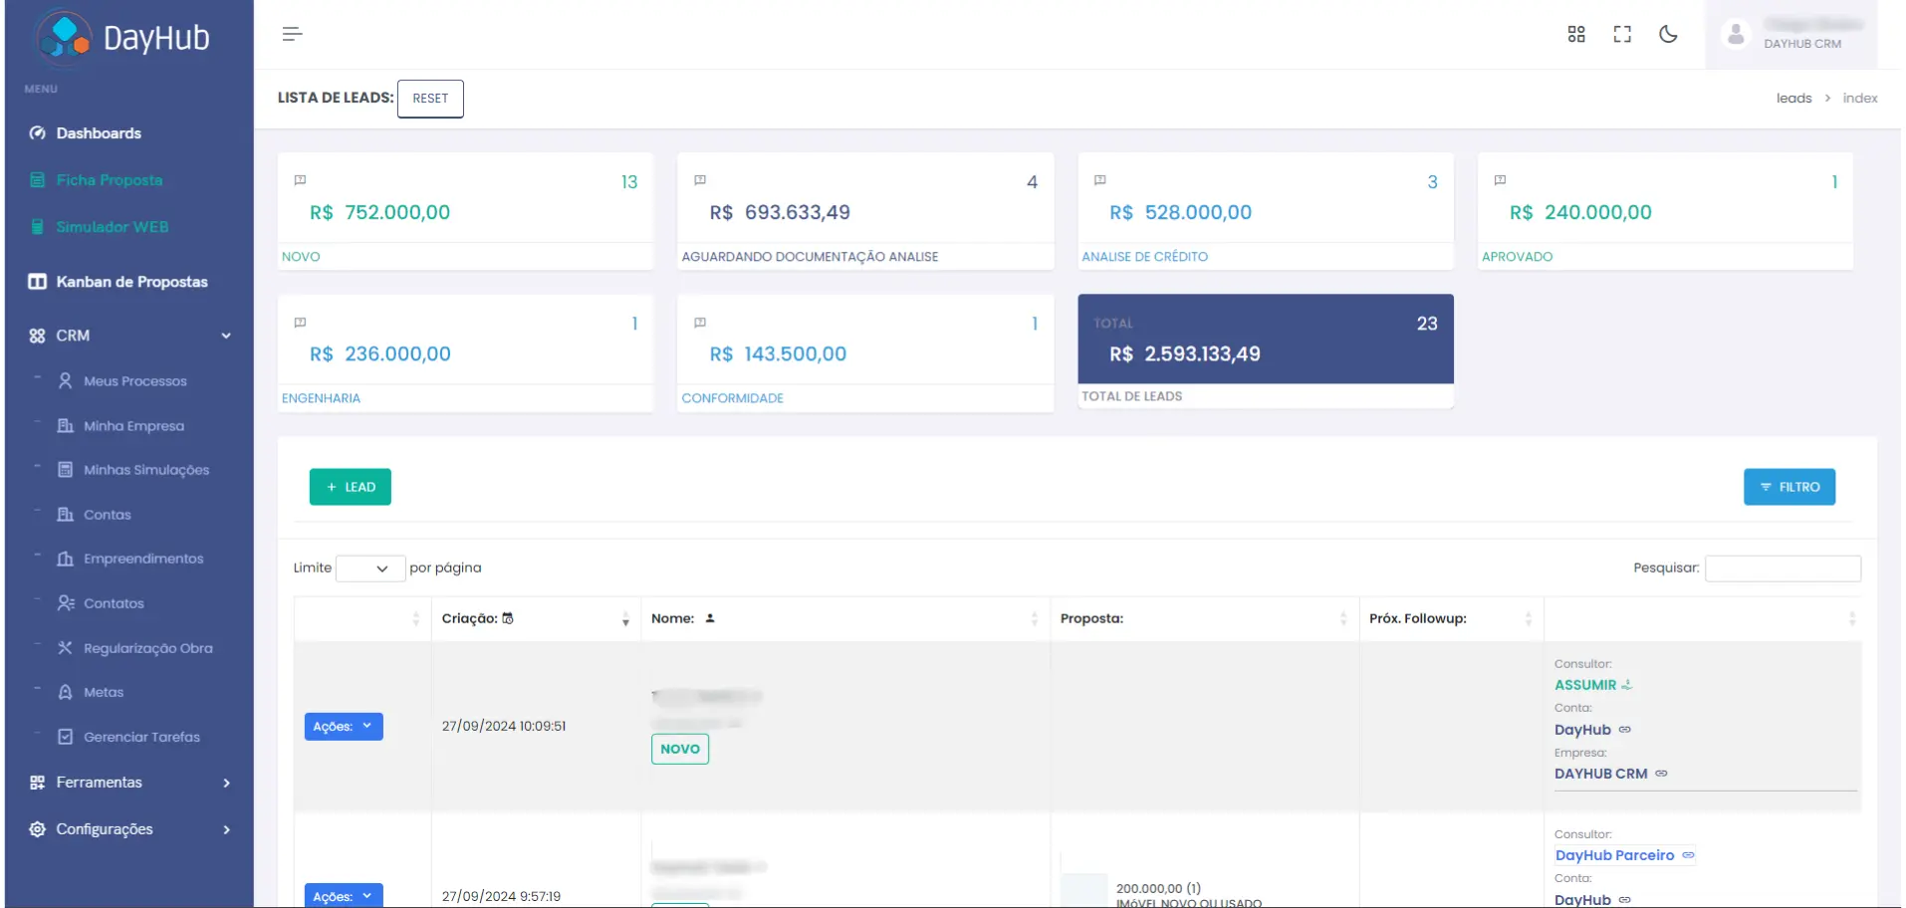Sort by Criação column header

click(536, 618)
